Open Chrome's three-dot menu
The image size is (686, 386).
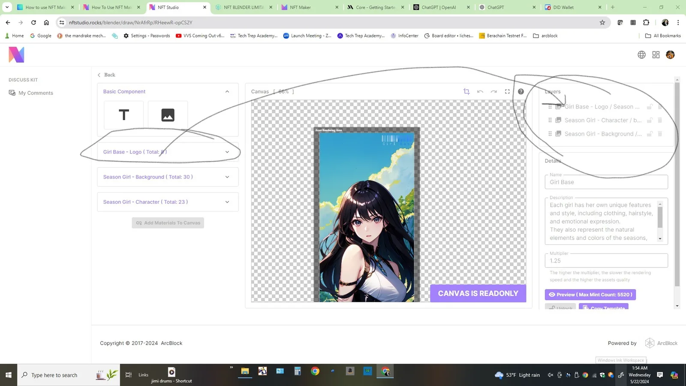[678, 22]
